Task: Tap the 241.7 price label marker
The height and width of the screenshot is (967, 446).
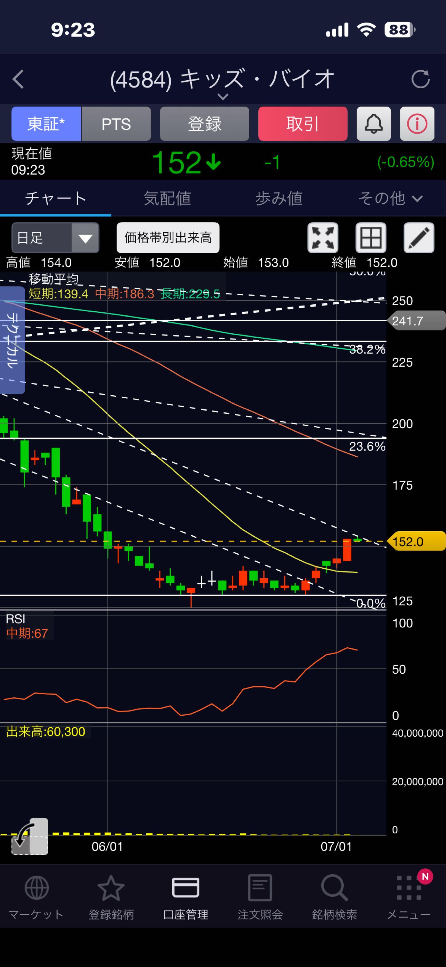Action: [417, 321]
